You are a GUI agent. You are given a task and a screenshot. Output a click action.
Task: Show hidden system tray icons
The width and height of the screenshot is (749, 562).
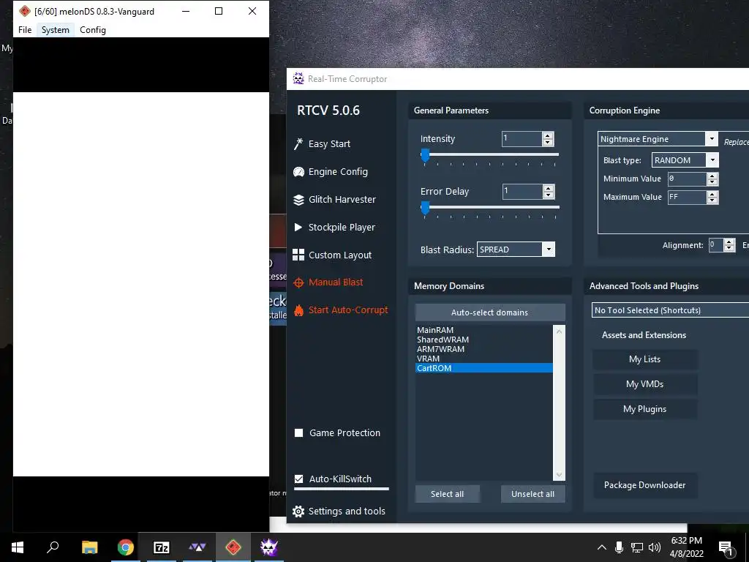pos(602,547)
